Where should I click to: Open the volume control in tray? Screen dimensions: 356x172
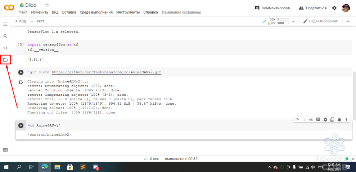coord(313,167)
